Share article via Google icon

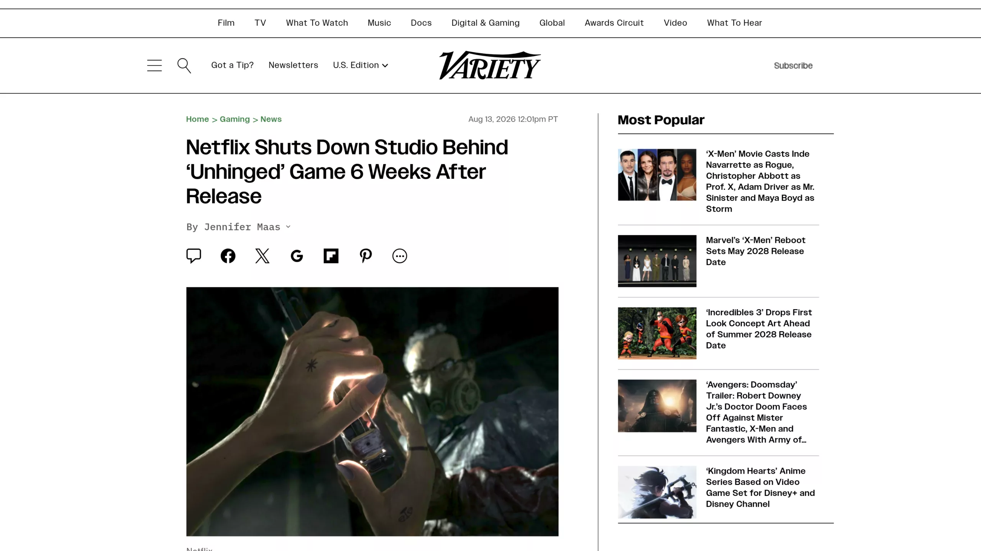pos(297,256)
